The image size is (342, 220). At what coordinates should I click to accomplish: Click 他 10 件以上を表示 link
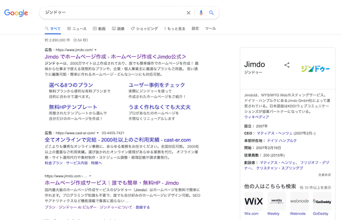pos(316,187)
